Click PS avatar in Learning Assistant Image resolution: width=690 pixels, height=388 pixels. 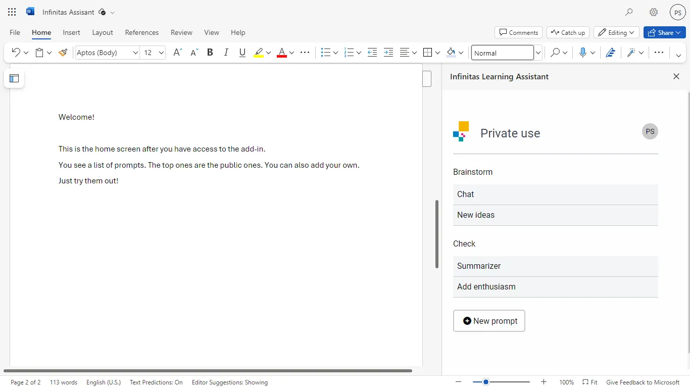pos(650,131)
